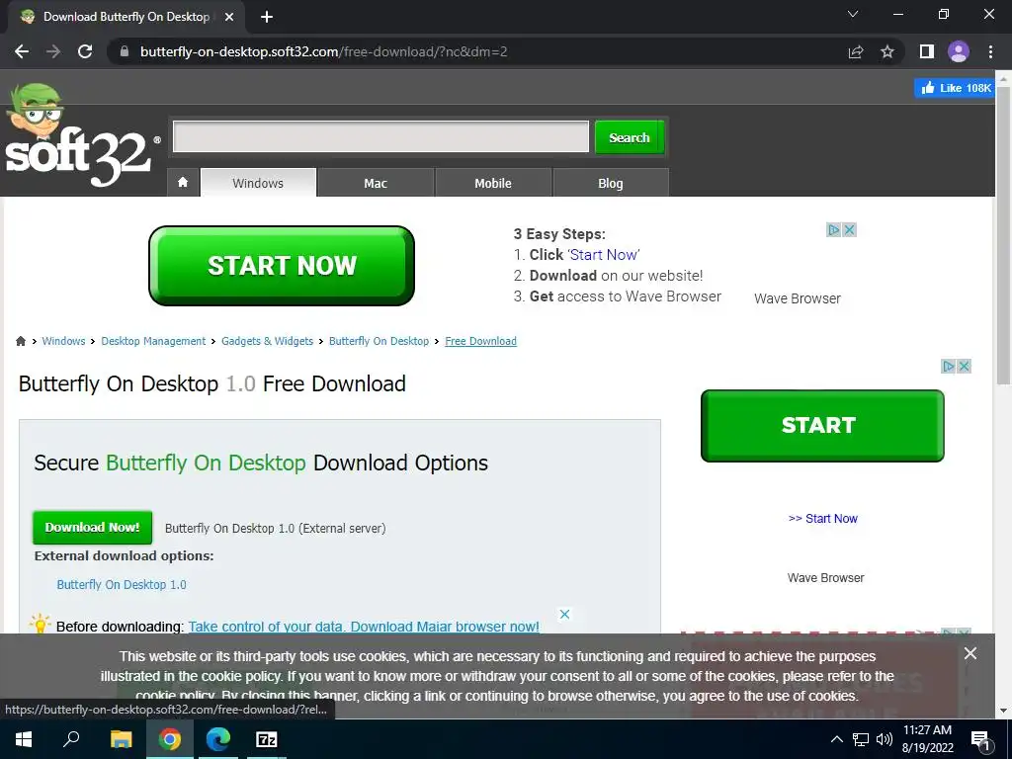The height and width of the screenshot is (759, 1012).
Task: Open 7-Zip from the taskbar
Action: (x=267, y=739)
